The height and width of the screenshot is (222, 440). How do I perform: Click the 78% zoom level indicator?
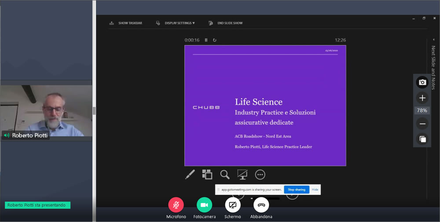(x=422, y=110)
